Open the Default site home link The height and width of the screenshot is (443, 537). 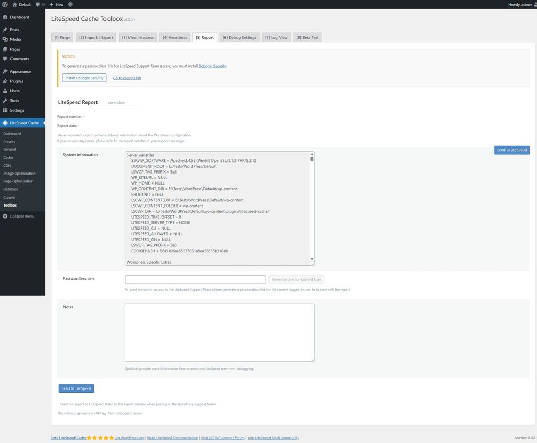[x=22, y=4]
